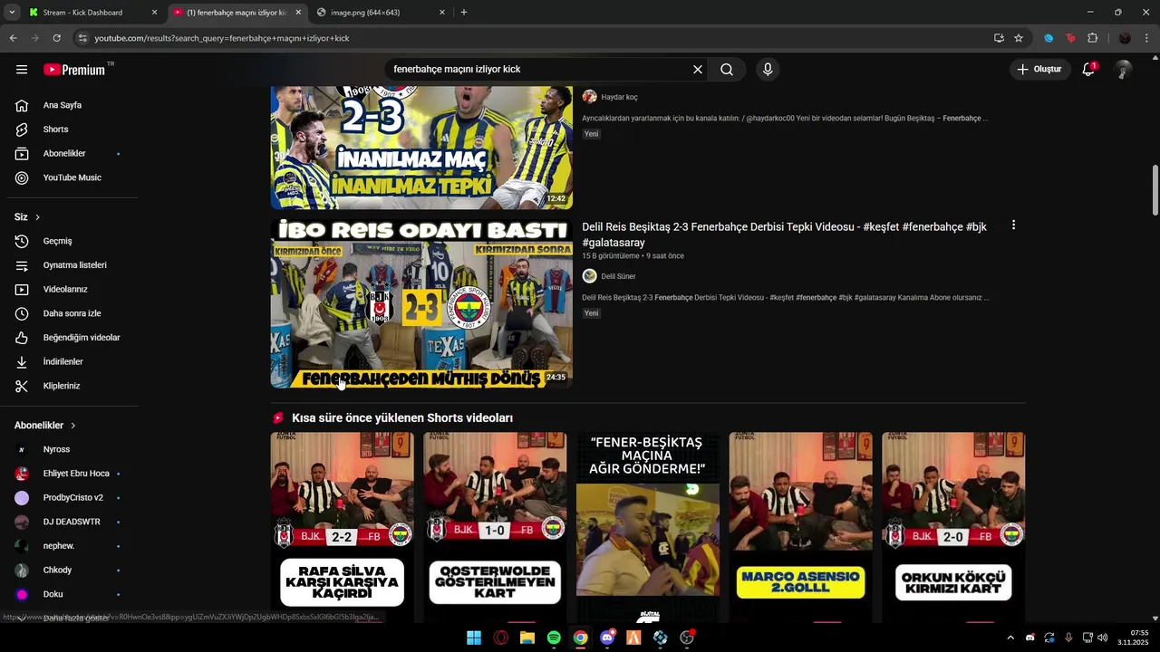1160x652 pixels.
Task: Open ORKUN KÖKÇÜ KIRMIZI KART short
Action: click(x=953, y=527)
